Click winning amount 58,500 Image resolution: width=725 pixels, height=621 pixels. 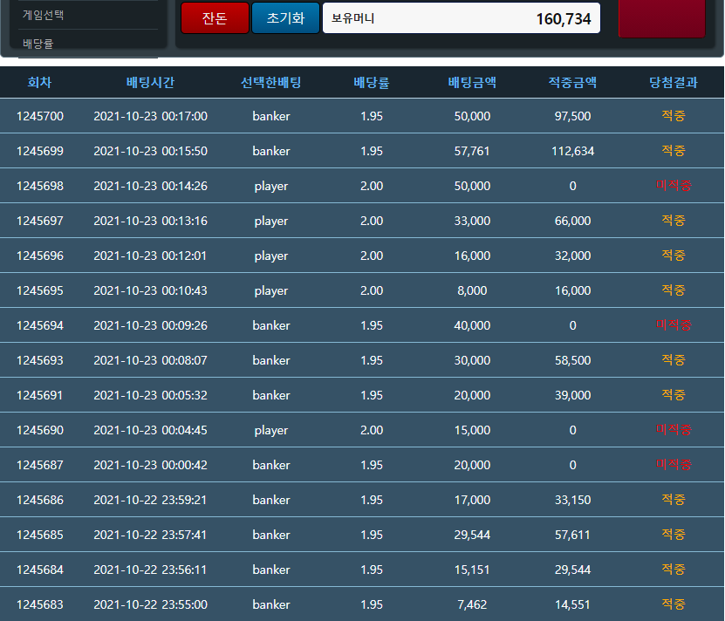pyautogui.click(x=572, y=361)
